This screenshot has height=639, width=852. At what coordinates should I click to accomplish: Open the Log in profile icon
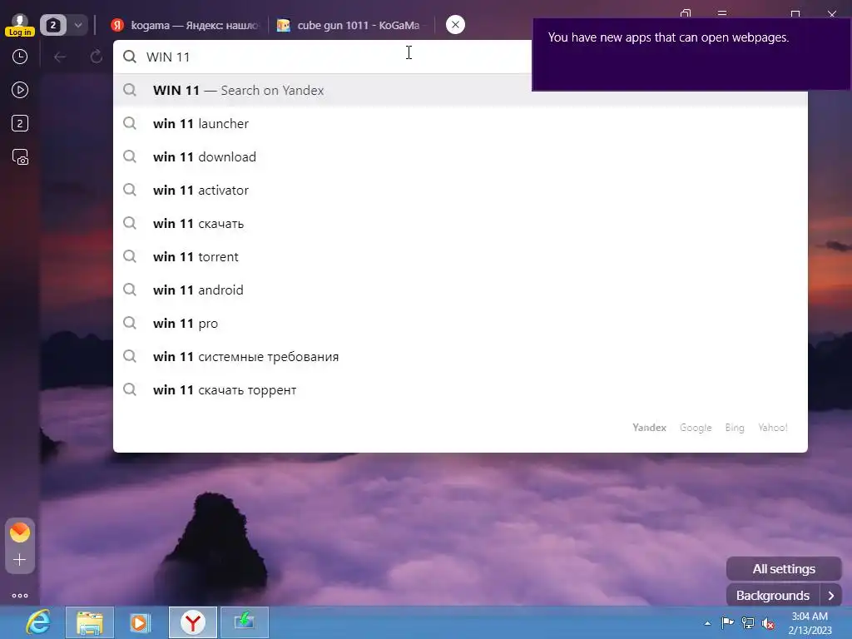[20, 25]
